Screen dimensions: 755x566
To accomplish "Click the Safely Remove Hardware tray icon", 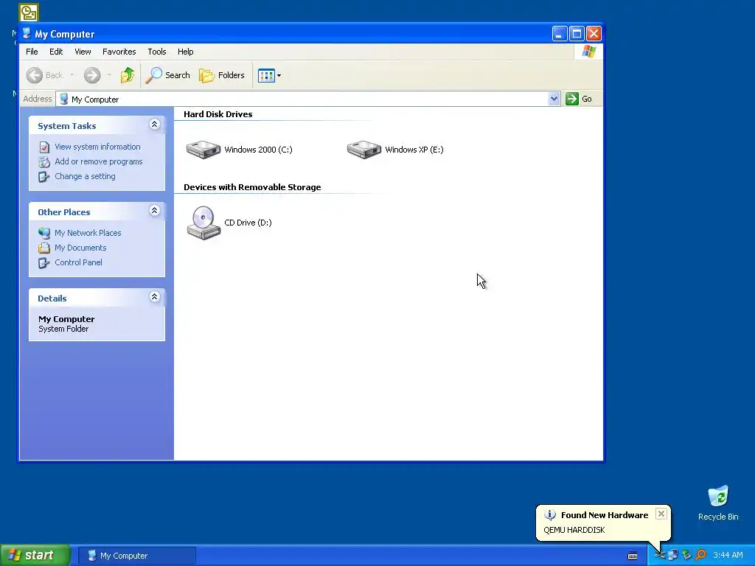I will click(660, 556).
